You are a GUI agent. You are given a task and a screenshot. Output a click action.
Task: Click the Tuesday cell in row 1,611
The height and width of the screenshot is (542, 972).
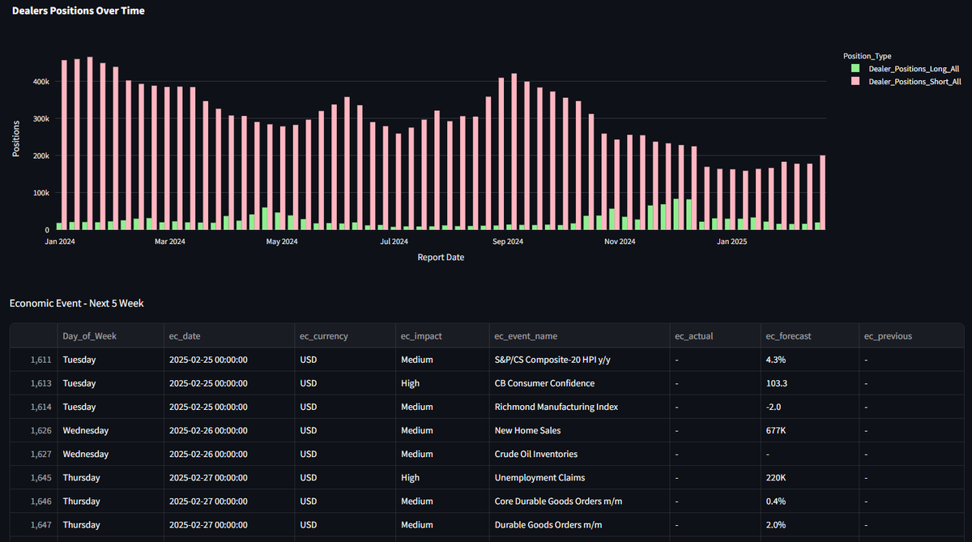click(x=109, y=359)
